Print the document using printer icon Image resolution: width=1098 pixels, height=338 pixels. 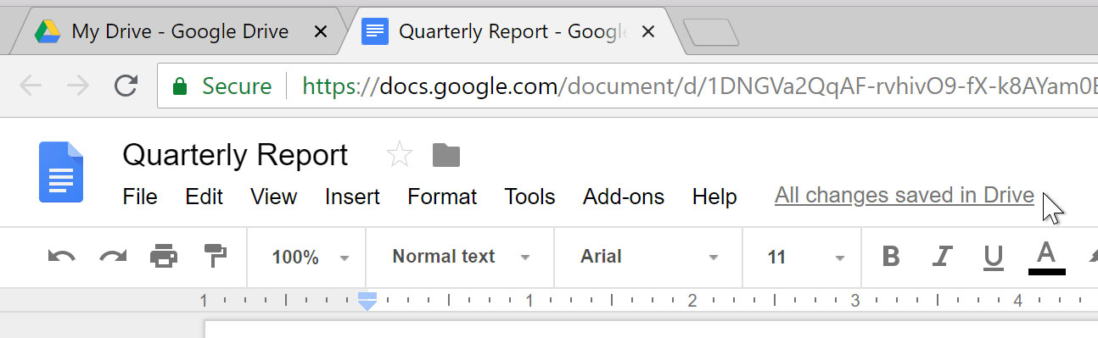(164, 256)
